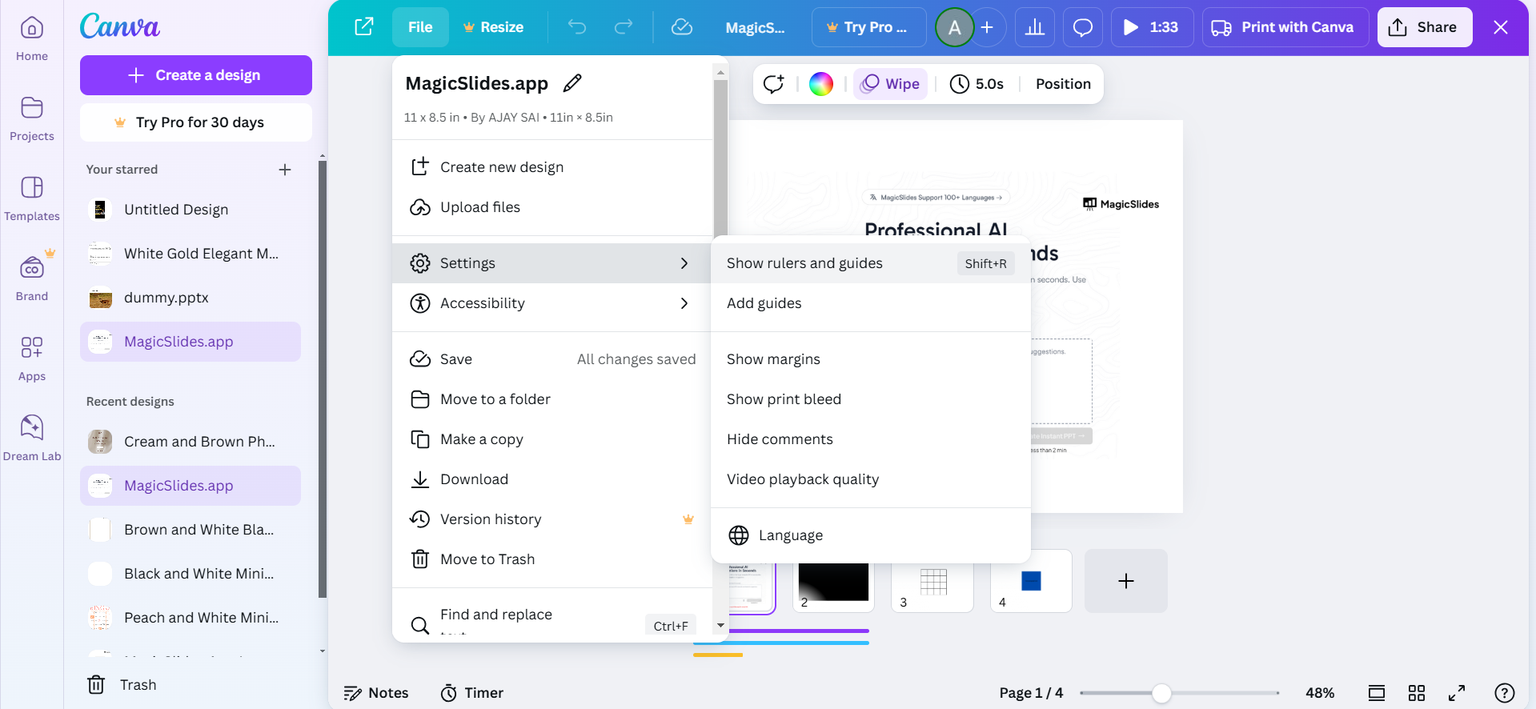Choose Download from the File menu

click(x=552, y=479)
